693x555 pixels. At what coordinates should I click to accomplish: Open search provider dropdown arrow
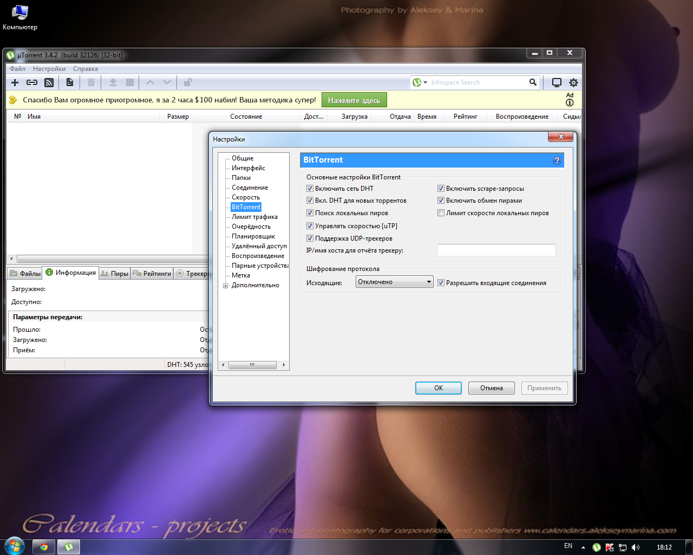[426, 82]
